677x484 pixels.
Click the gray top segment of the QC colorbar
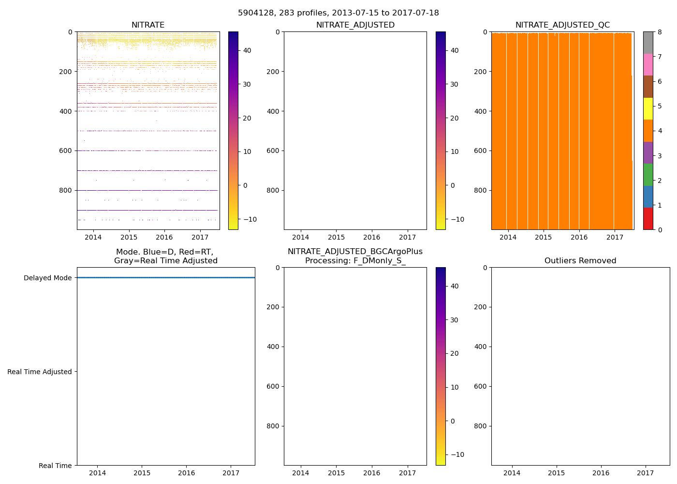pyautogui.click(x=648, y=43)
